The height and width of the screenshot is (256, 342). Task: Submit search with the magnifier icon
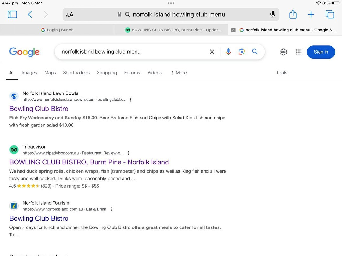(x=255, y=52)
